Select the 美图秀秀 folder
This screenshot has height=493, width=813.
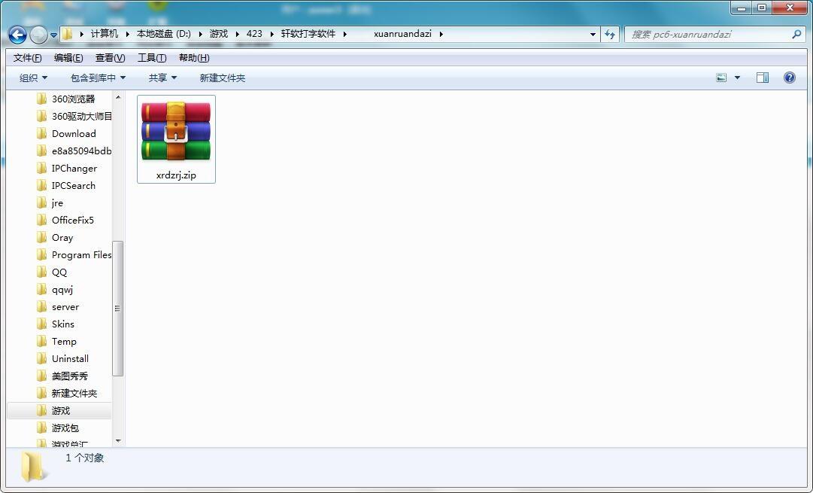[69, 376]
